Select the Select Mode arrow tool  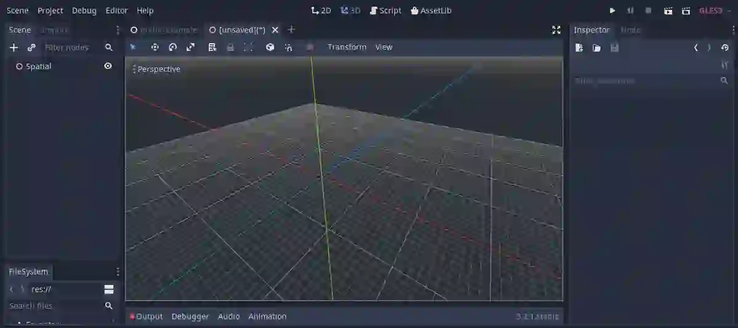click(133, 47)
